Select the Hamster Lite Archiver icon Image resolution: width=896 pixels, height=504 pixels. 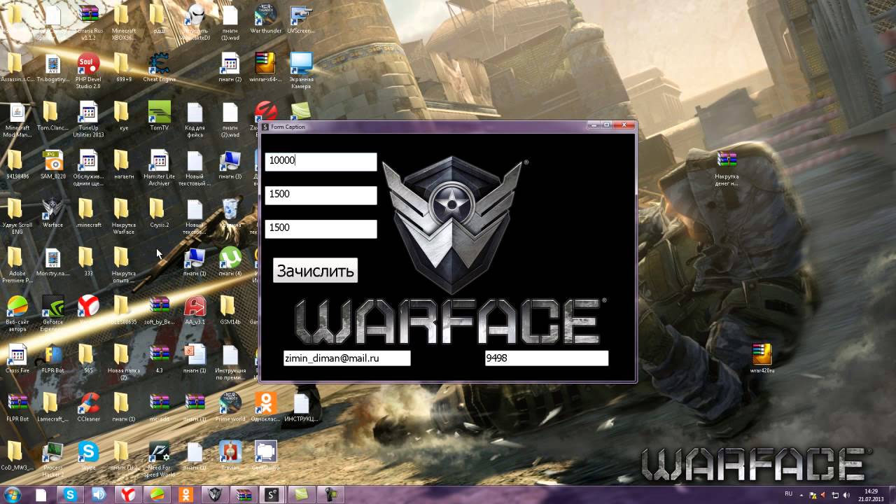click(159, 167)
